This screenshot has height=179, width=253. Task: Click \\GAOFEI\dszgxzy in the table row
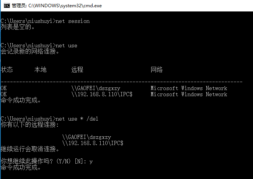(x=96, y=88)
